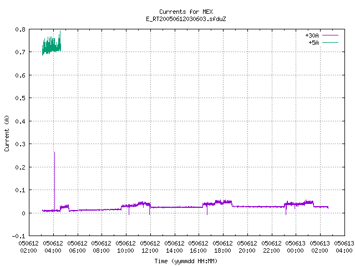Click the 050612 16:00 time label
355x266 pixels.
point(199,247)
